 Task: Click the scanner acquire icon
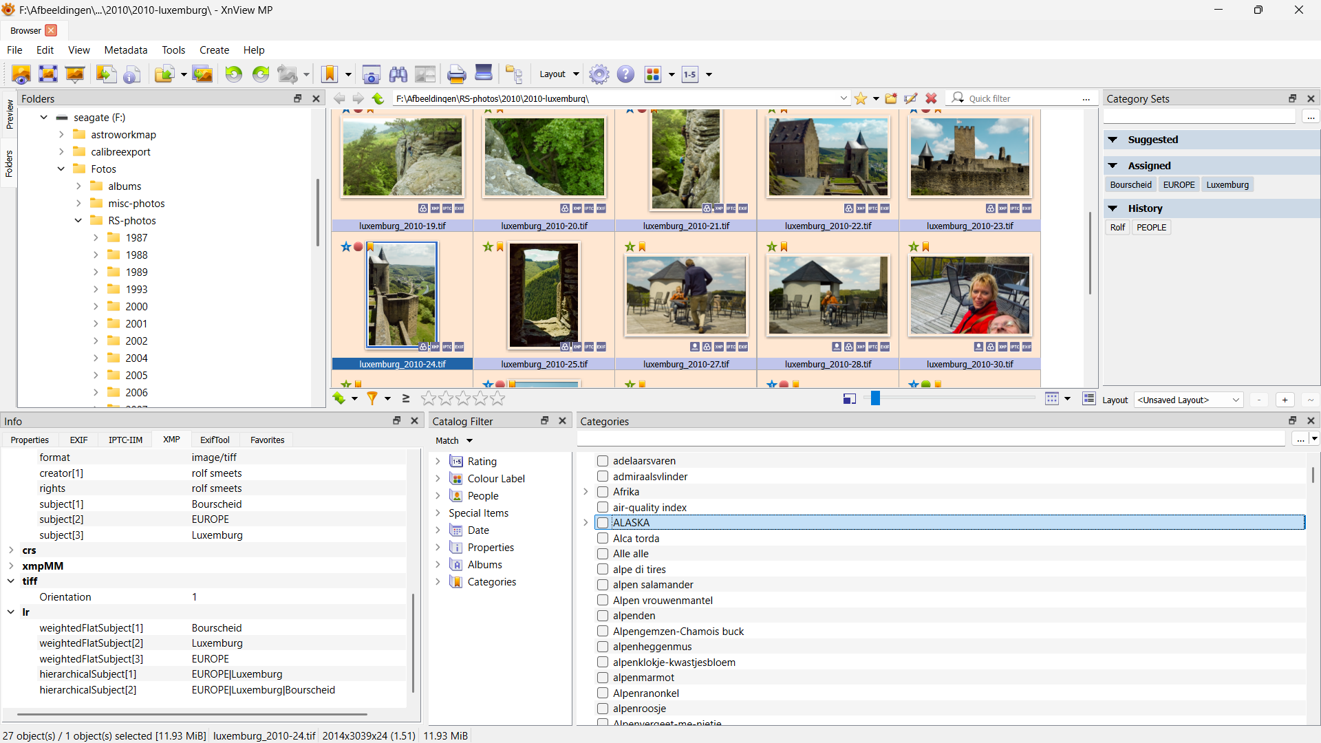(484, 73)
